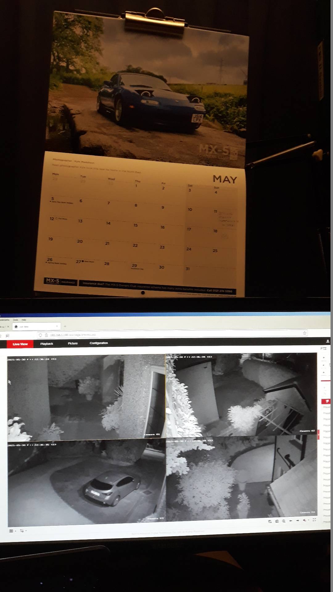Enable digital zoom magnifier icon
333x592 pixels.
(x=284, y=521)
